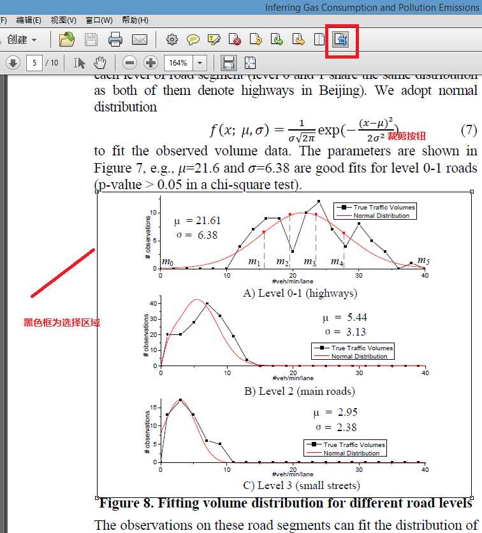Select the crop pages tool
Screen dimensions: 482x533
click(x=340, y=39)
